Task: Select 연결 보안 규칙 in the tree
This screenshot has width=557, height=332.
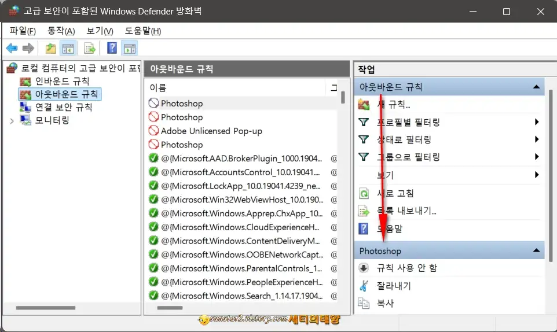Action: coord(64,107)
